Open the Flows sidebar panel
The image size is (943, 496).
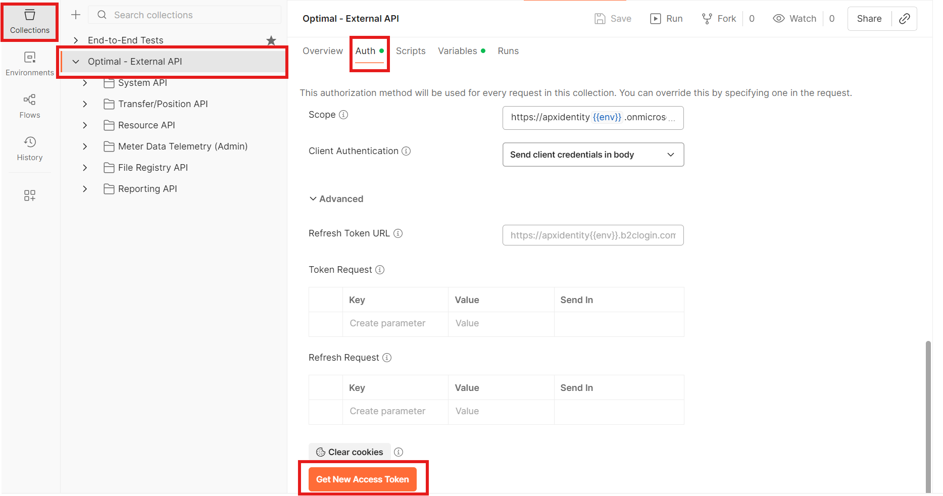tap(29, 106)
